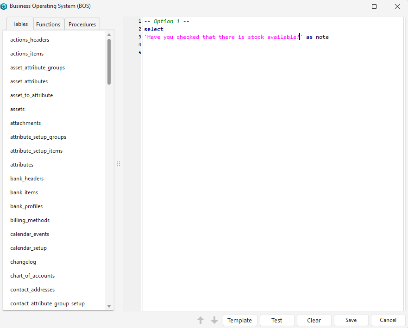This screenshot has width=408, height=328.
Task: Click line number 4 in the gutter
Action: tap(140, 45)
